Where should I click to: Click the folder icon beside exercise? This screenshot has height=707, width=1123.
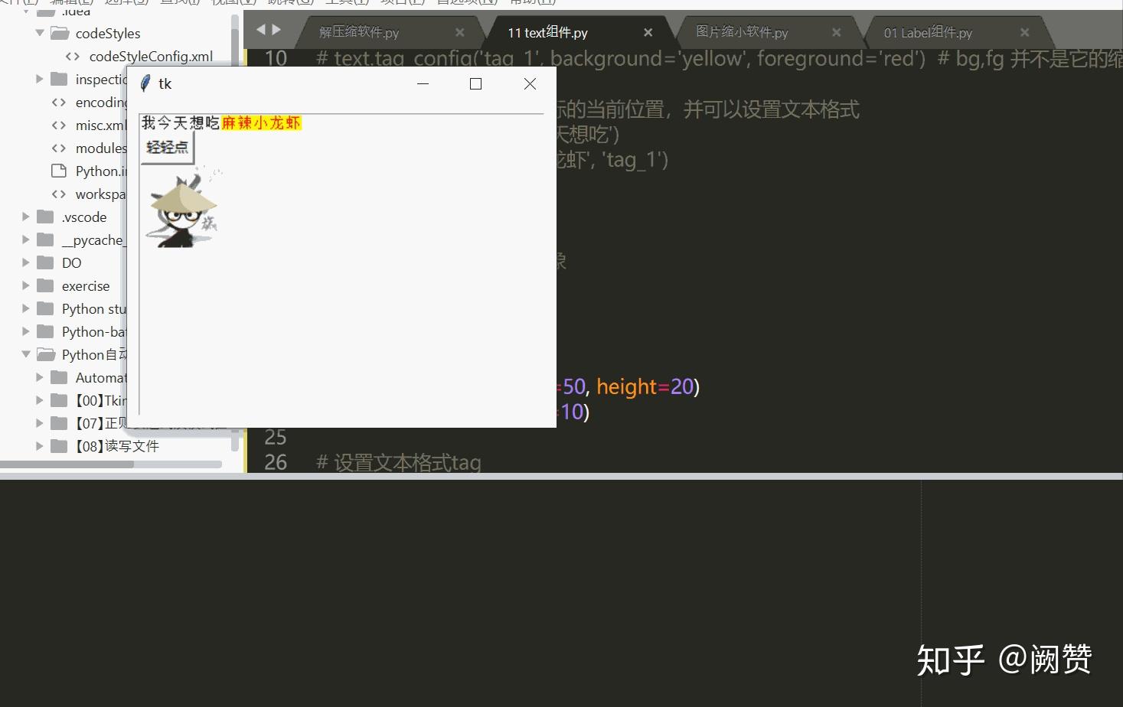tap(44, 285)
